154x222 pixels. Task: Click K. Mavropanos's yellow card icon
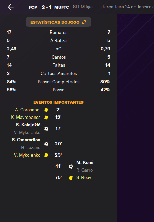(46, 118)
